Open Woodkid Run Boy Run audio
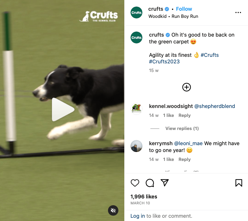Viewport: 248px width, 221px height. [173, 16]
